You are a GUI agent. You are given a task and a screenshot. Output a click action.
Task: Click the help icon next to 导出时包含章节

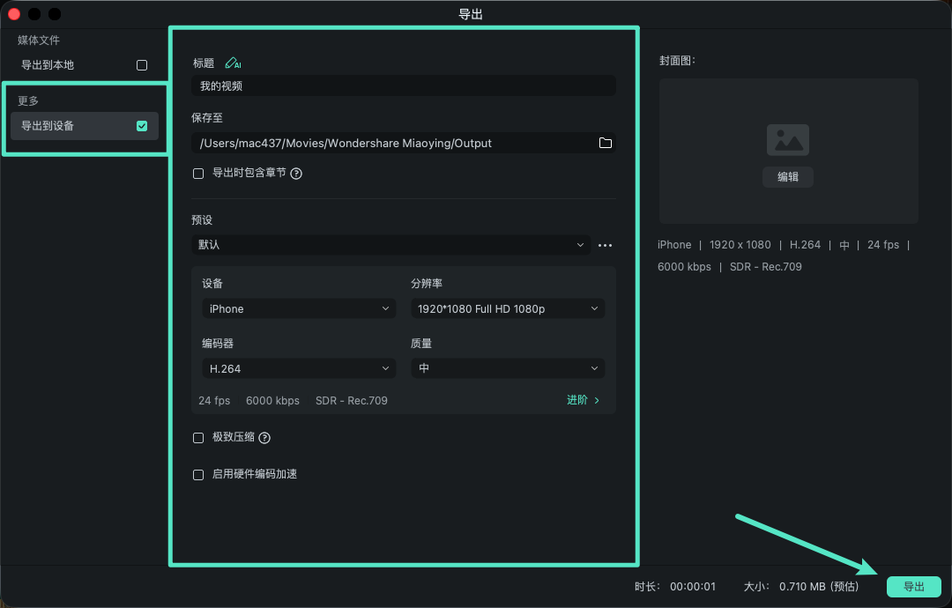296,174
